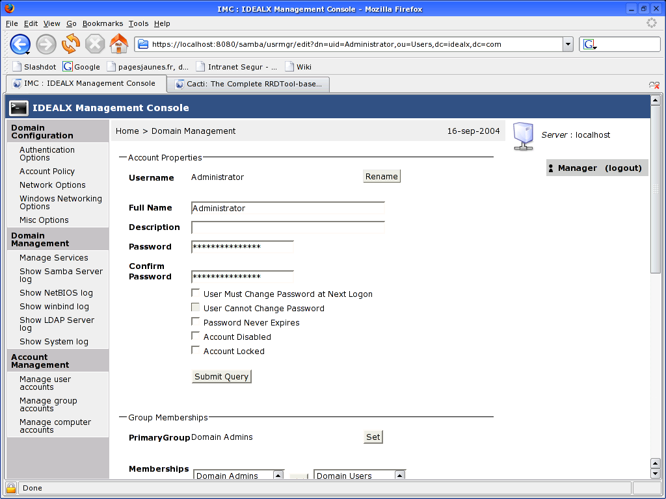Switch to the Cacti RRDTool tab

click(x=247, y=84)
